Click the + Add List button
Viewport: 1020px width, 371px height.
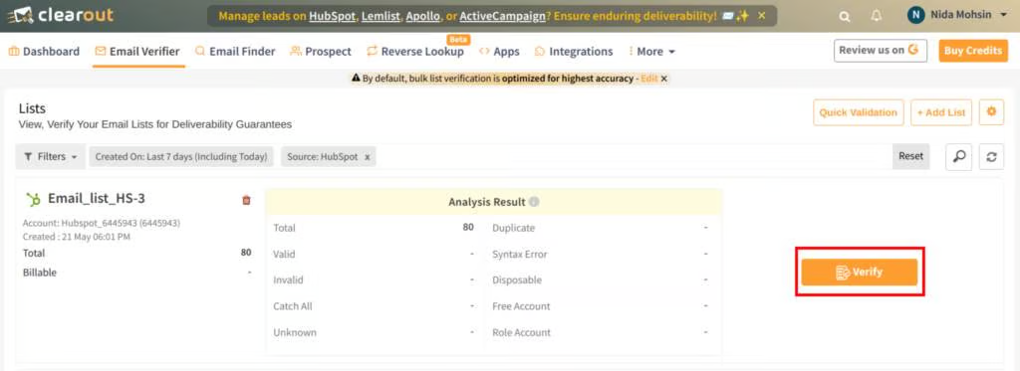coord(941,112)
